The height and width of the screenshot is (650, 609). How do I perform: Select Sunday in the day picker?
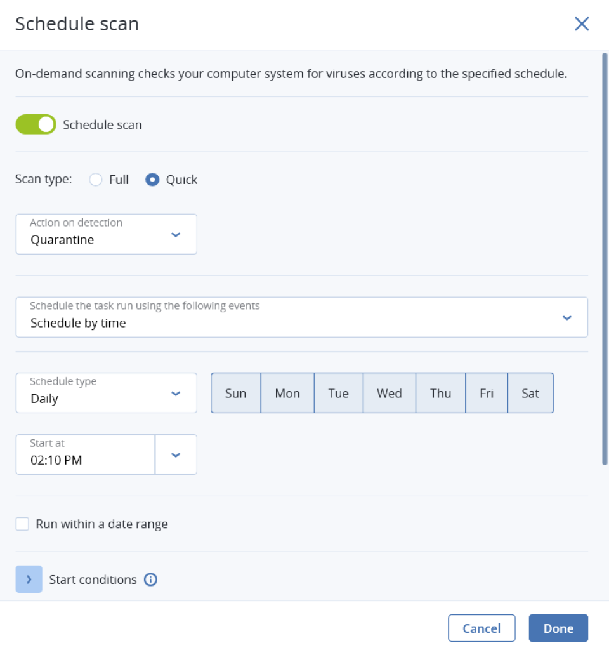(x=235, y=392)
